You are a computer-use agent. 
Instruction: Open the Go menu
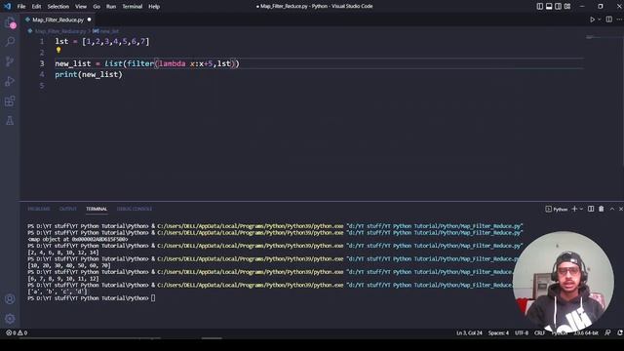pos(97,7)
